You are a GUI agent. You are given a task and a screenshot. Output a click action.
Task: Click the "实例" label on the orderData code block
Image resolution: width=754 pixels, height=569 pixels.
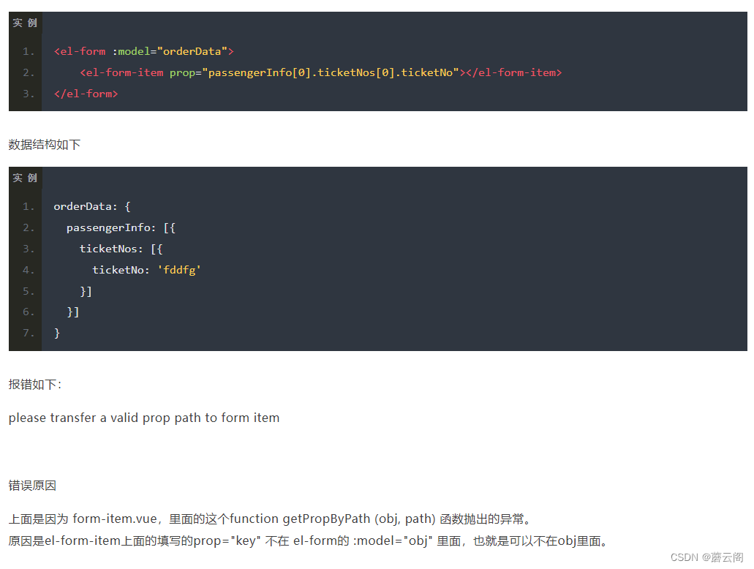point(24,178)
